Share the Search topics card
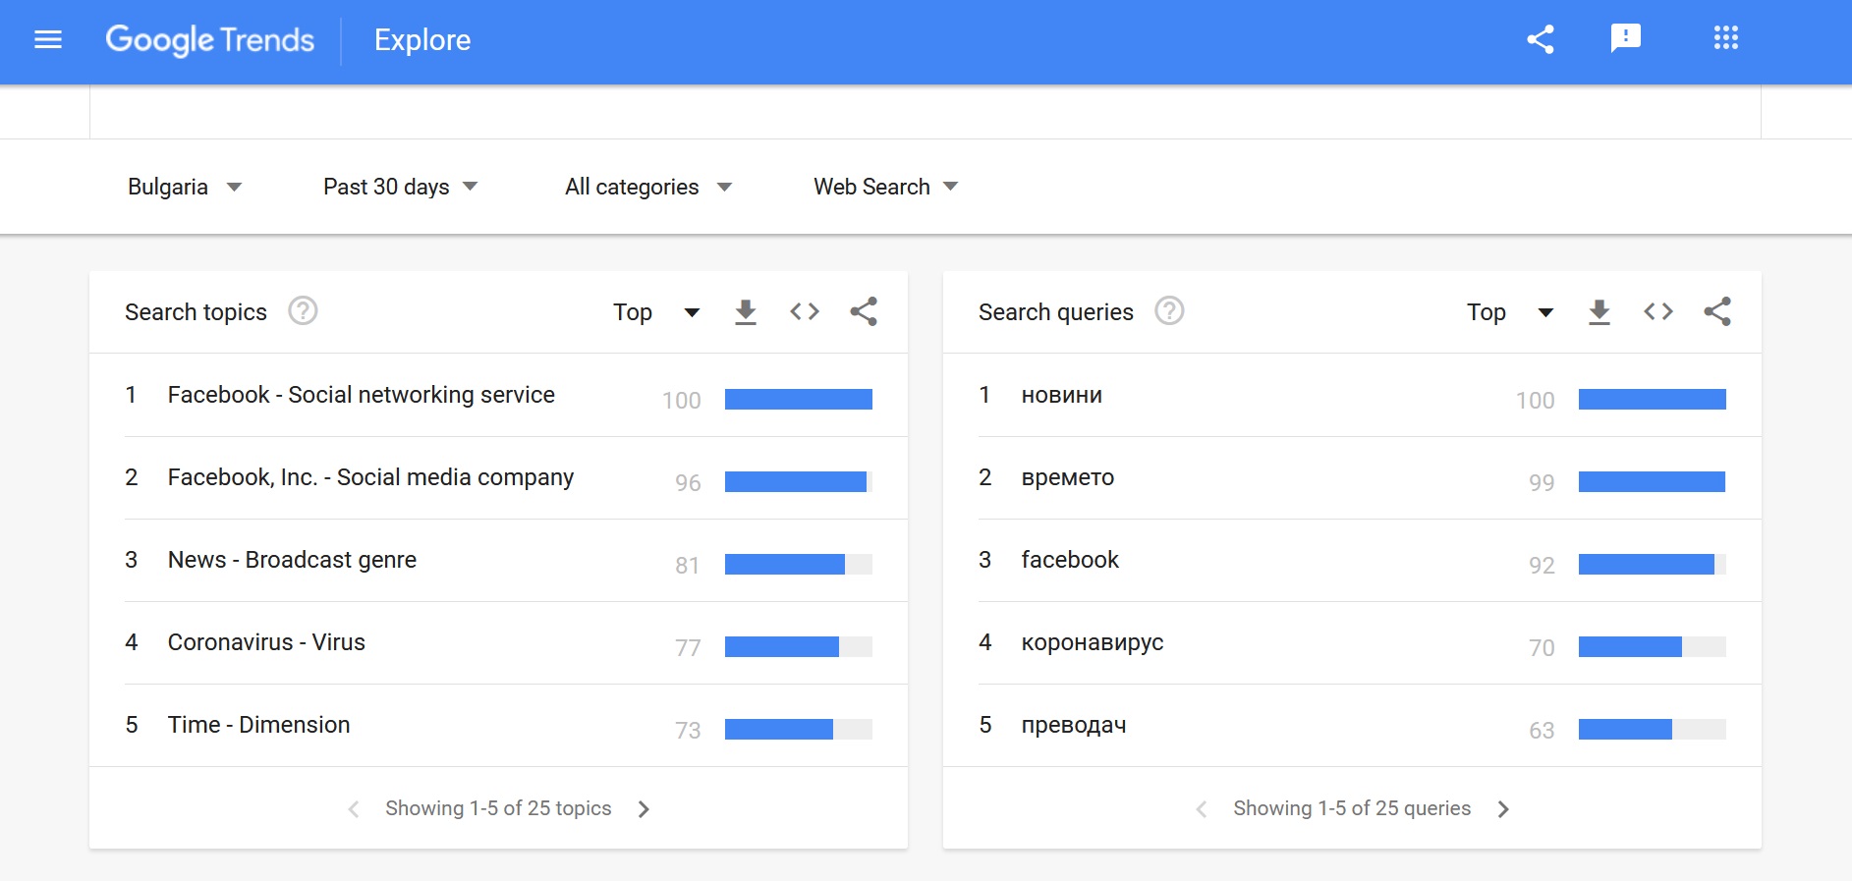Image resolution: width=1852 pixels, height=881 pixels. click(864, 311)
